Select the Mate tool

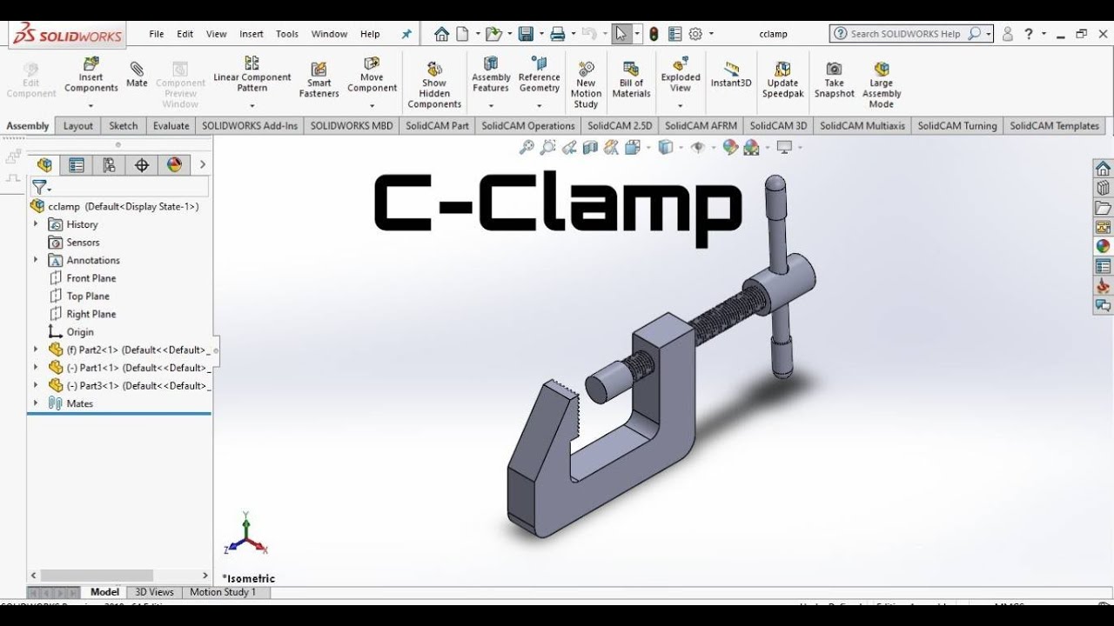click(x=137, y=74)
